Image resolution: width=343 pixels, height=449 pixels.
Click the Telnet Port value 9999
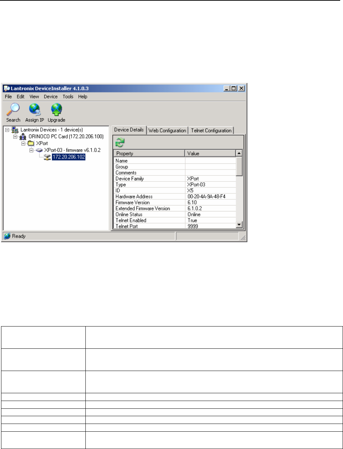point(193,226)
